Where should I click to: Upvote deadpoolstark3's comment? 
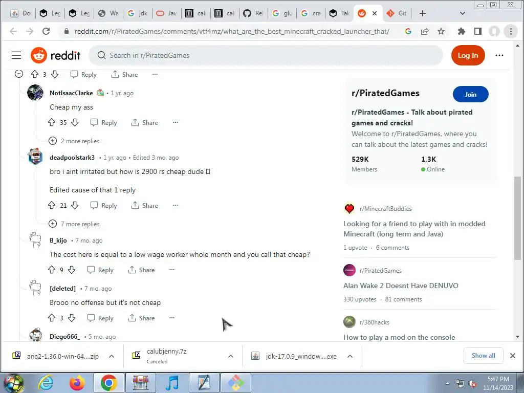[52, 206]
